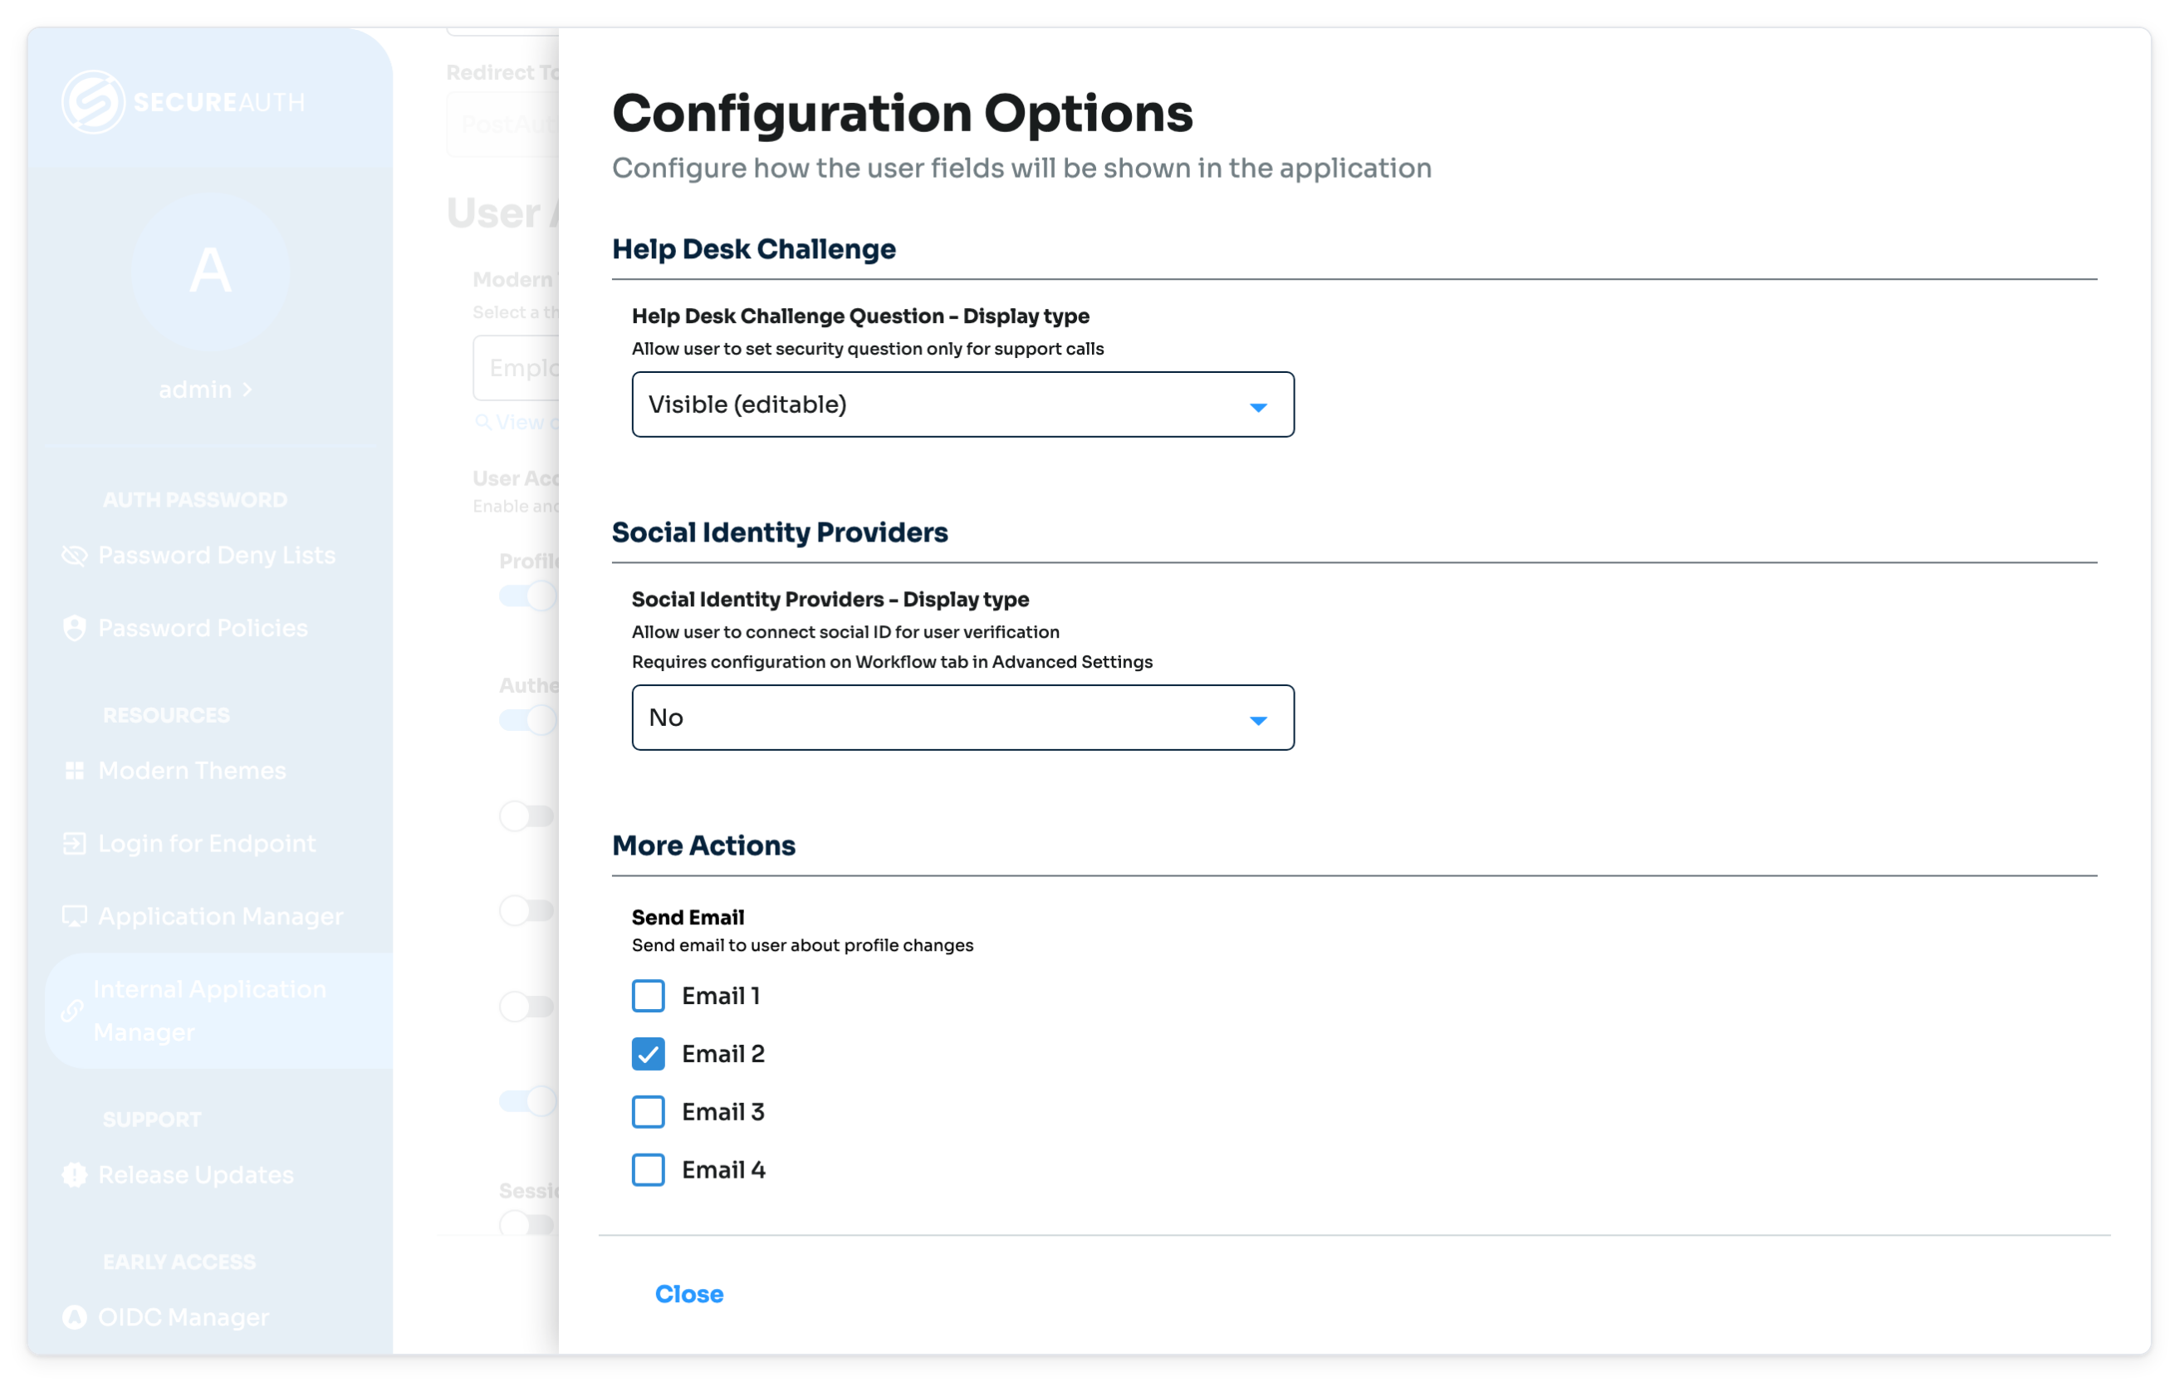Open Password Deny Lists in sidebar
The image size is (2179, 1382).
199,555
